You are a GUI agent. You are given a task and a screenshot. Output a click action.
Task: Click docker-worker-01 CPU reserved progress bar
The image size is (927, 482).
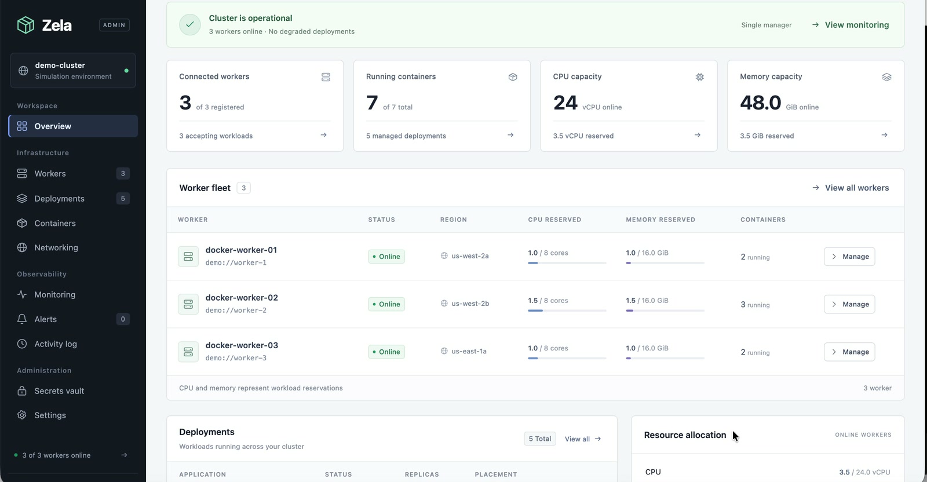[567, 263]
